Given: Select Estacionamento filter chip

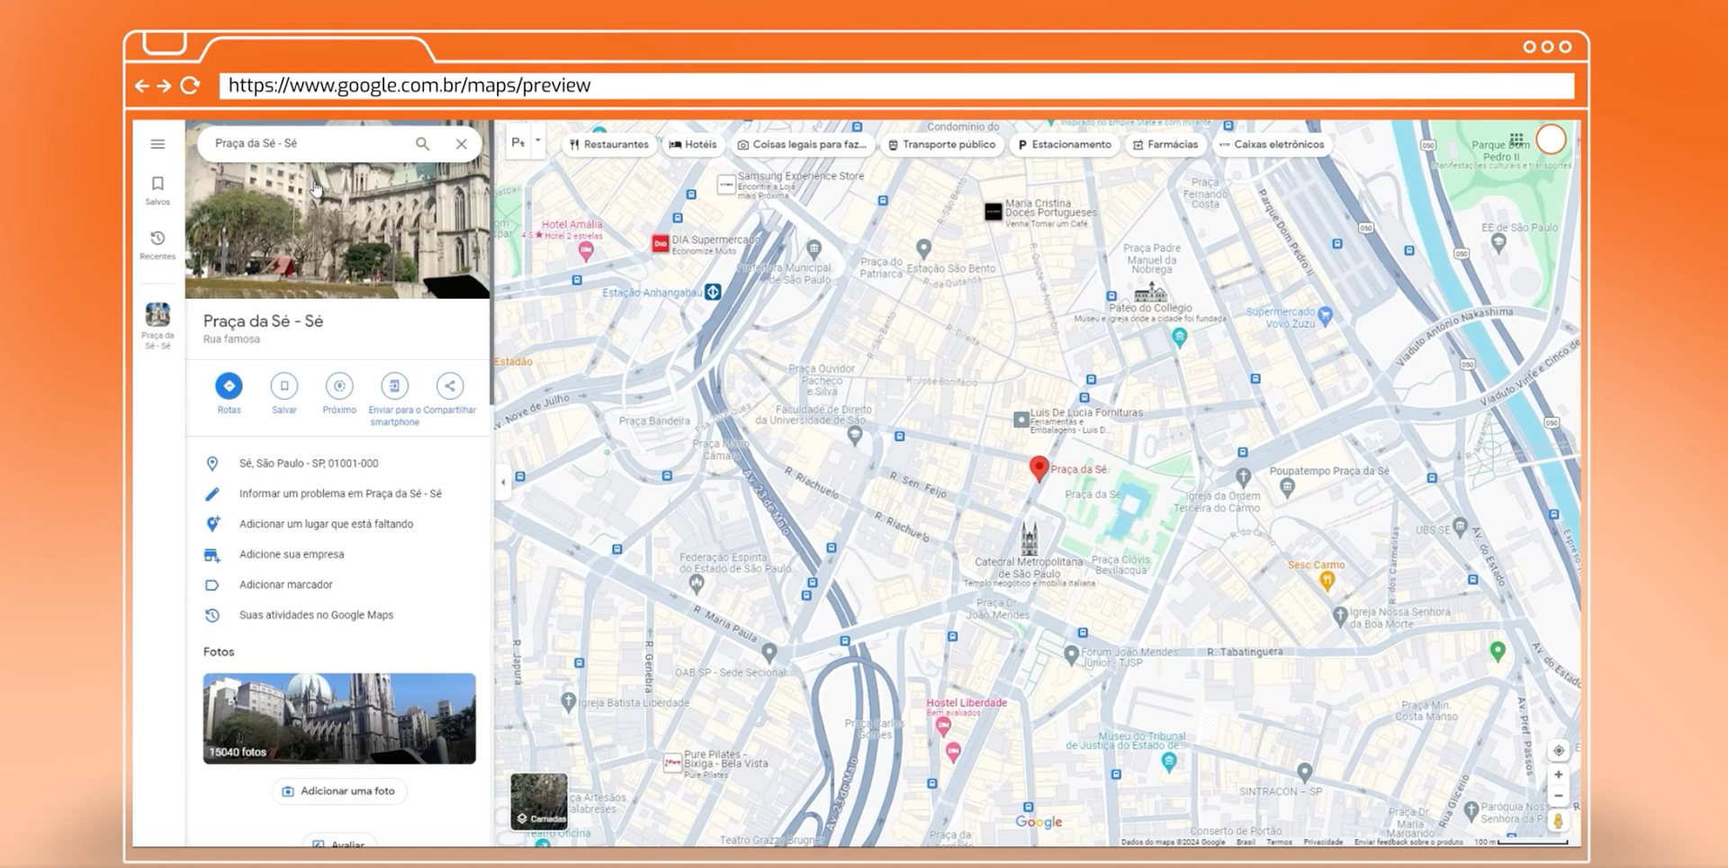Looking at the screenshot, I should pos(1065,144).
